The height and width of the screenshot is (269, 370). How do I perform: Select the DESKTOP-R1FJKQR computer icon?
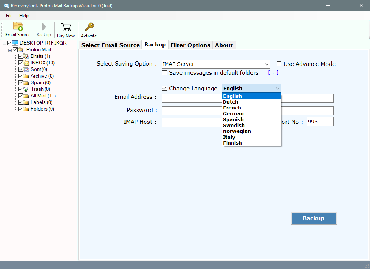pyautogui.click(x=15, y=43)
